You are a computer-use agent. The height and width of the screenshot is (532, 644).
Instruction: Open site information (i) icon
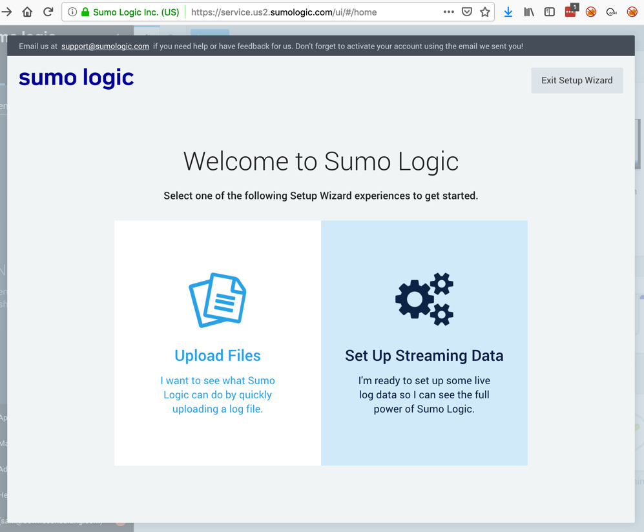(x=72, y=12)
